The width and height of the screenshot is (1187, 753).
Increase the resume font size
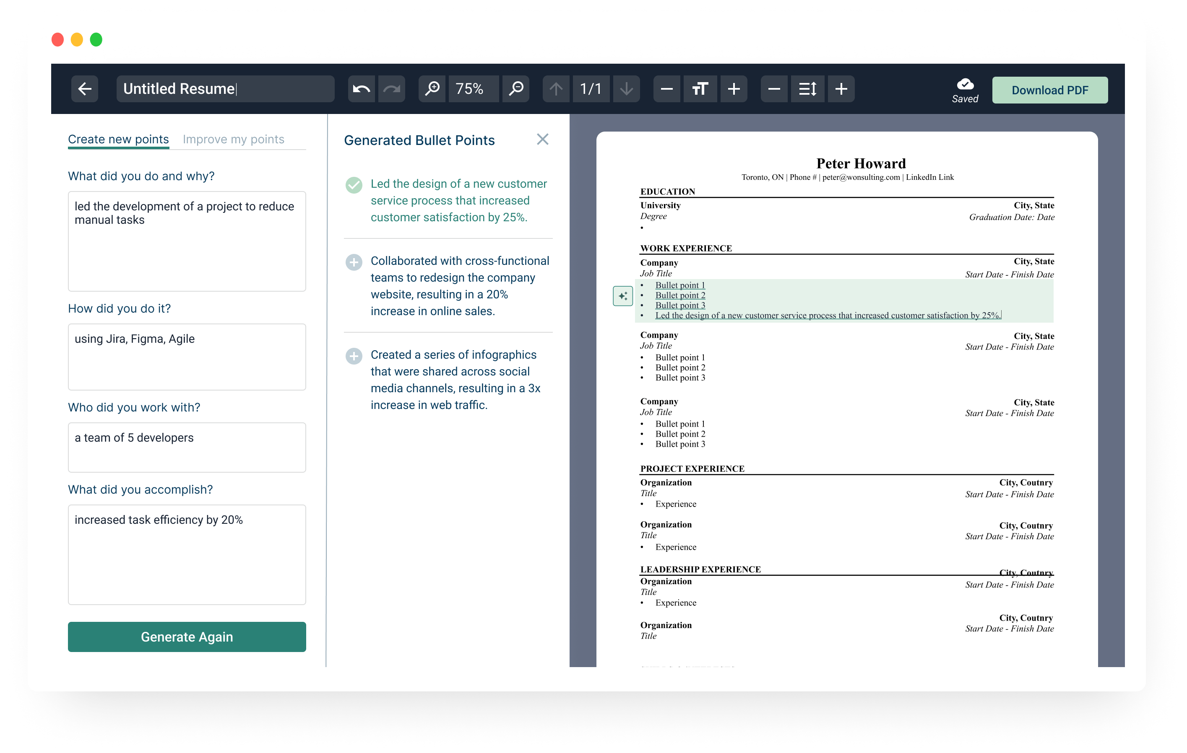[734, 89]
